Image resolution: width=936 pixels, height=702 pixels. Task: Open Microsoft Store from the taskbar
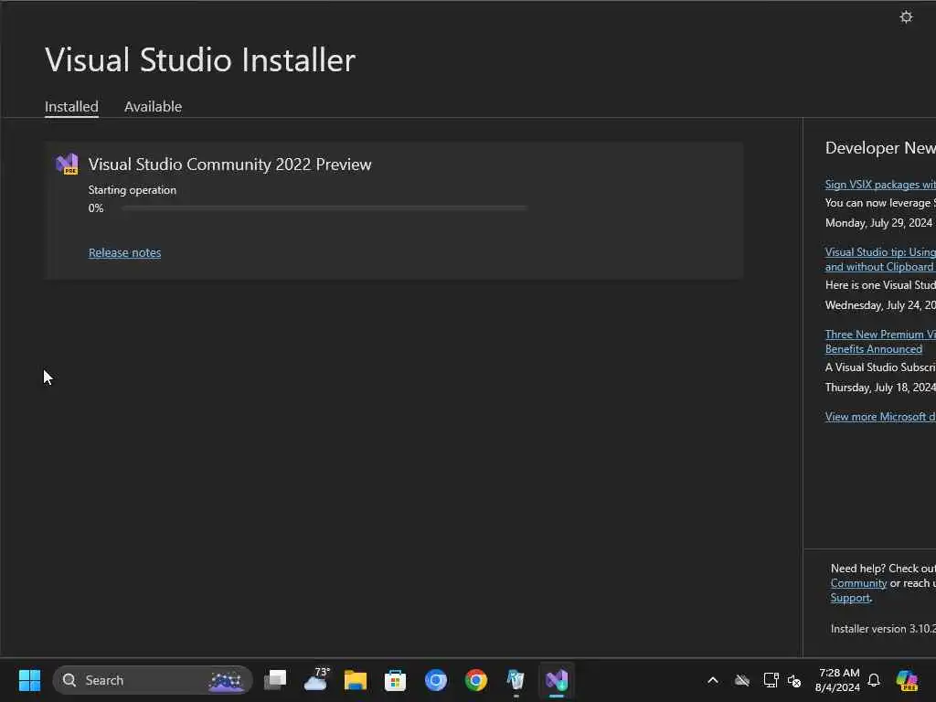tap(395, 680)
